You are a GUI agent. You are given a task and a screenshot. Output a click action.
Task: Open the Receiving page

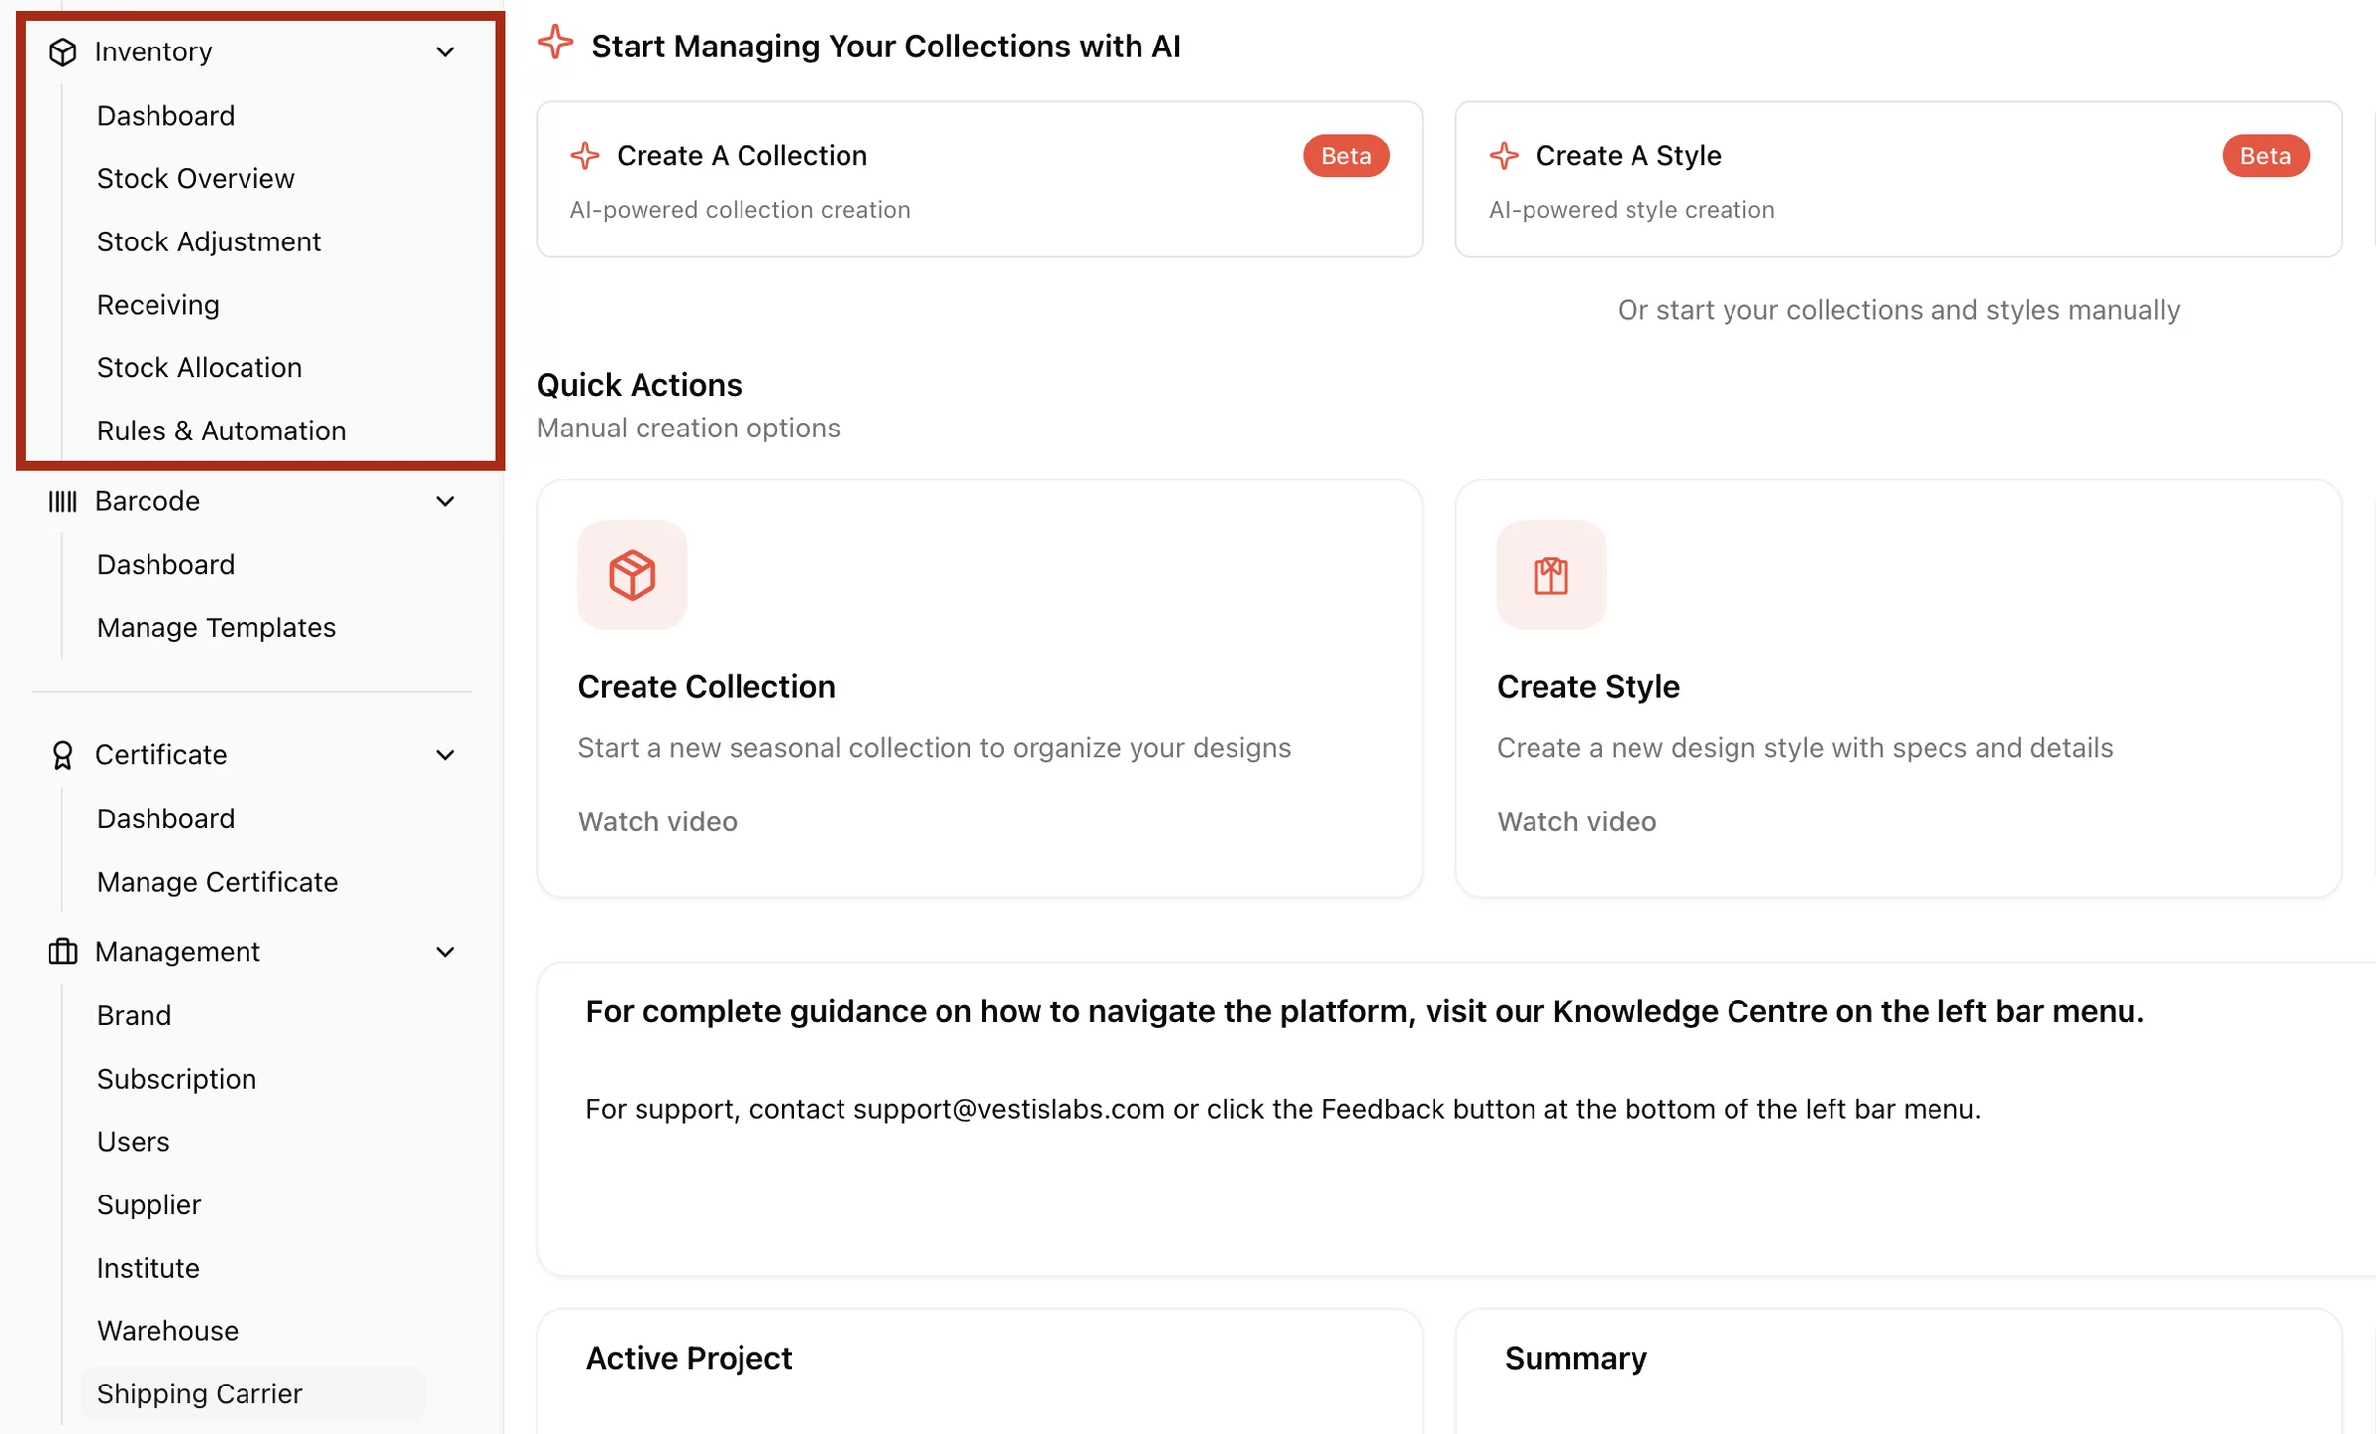coord(158,305)
